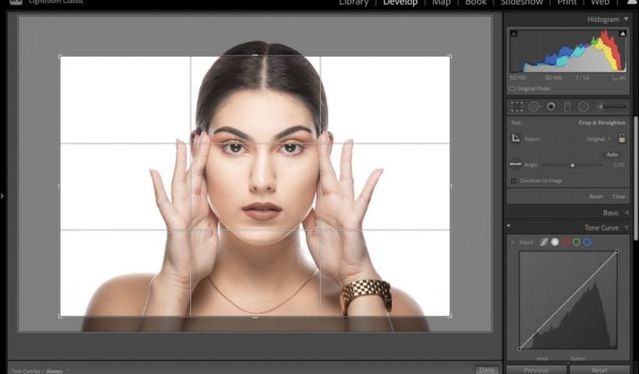Viewport: 639px width, 374px height.
Task: Select the red channel curve swatch
Action: pyautogui.click(x=566, y=242)
